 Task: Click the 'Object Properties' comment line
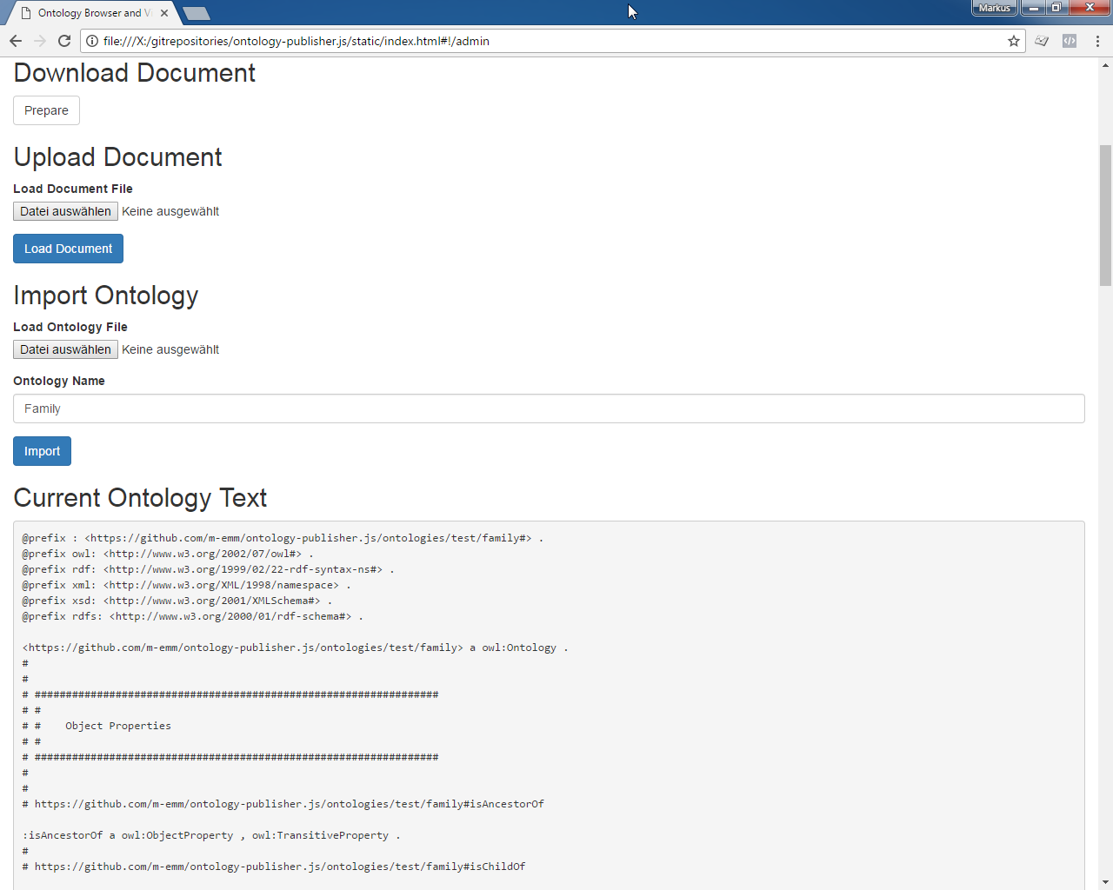coord(97,726)
